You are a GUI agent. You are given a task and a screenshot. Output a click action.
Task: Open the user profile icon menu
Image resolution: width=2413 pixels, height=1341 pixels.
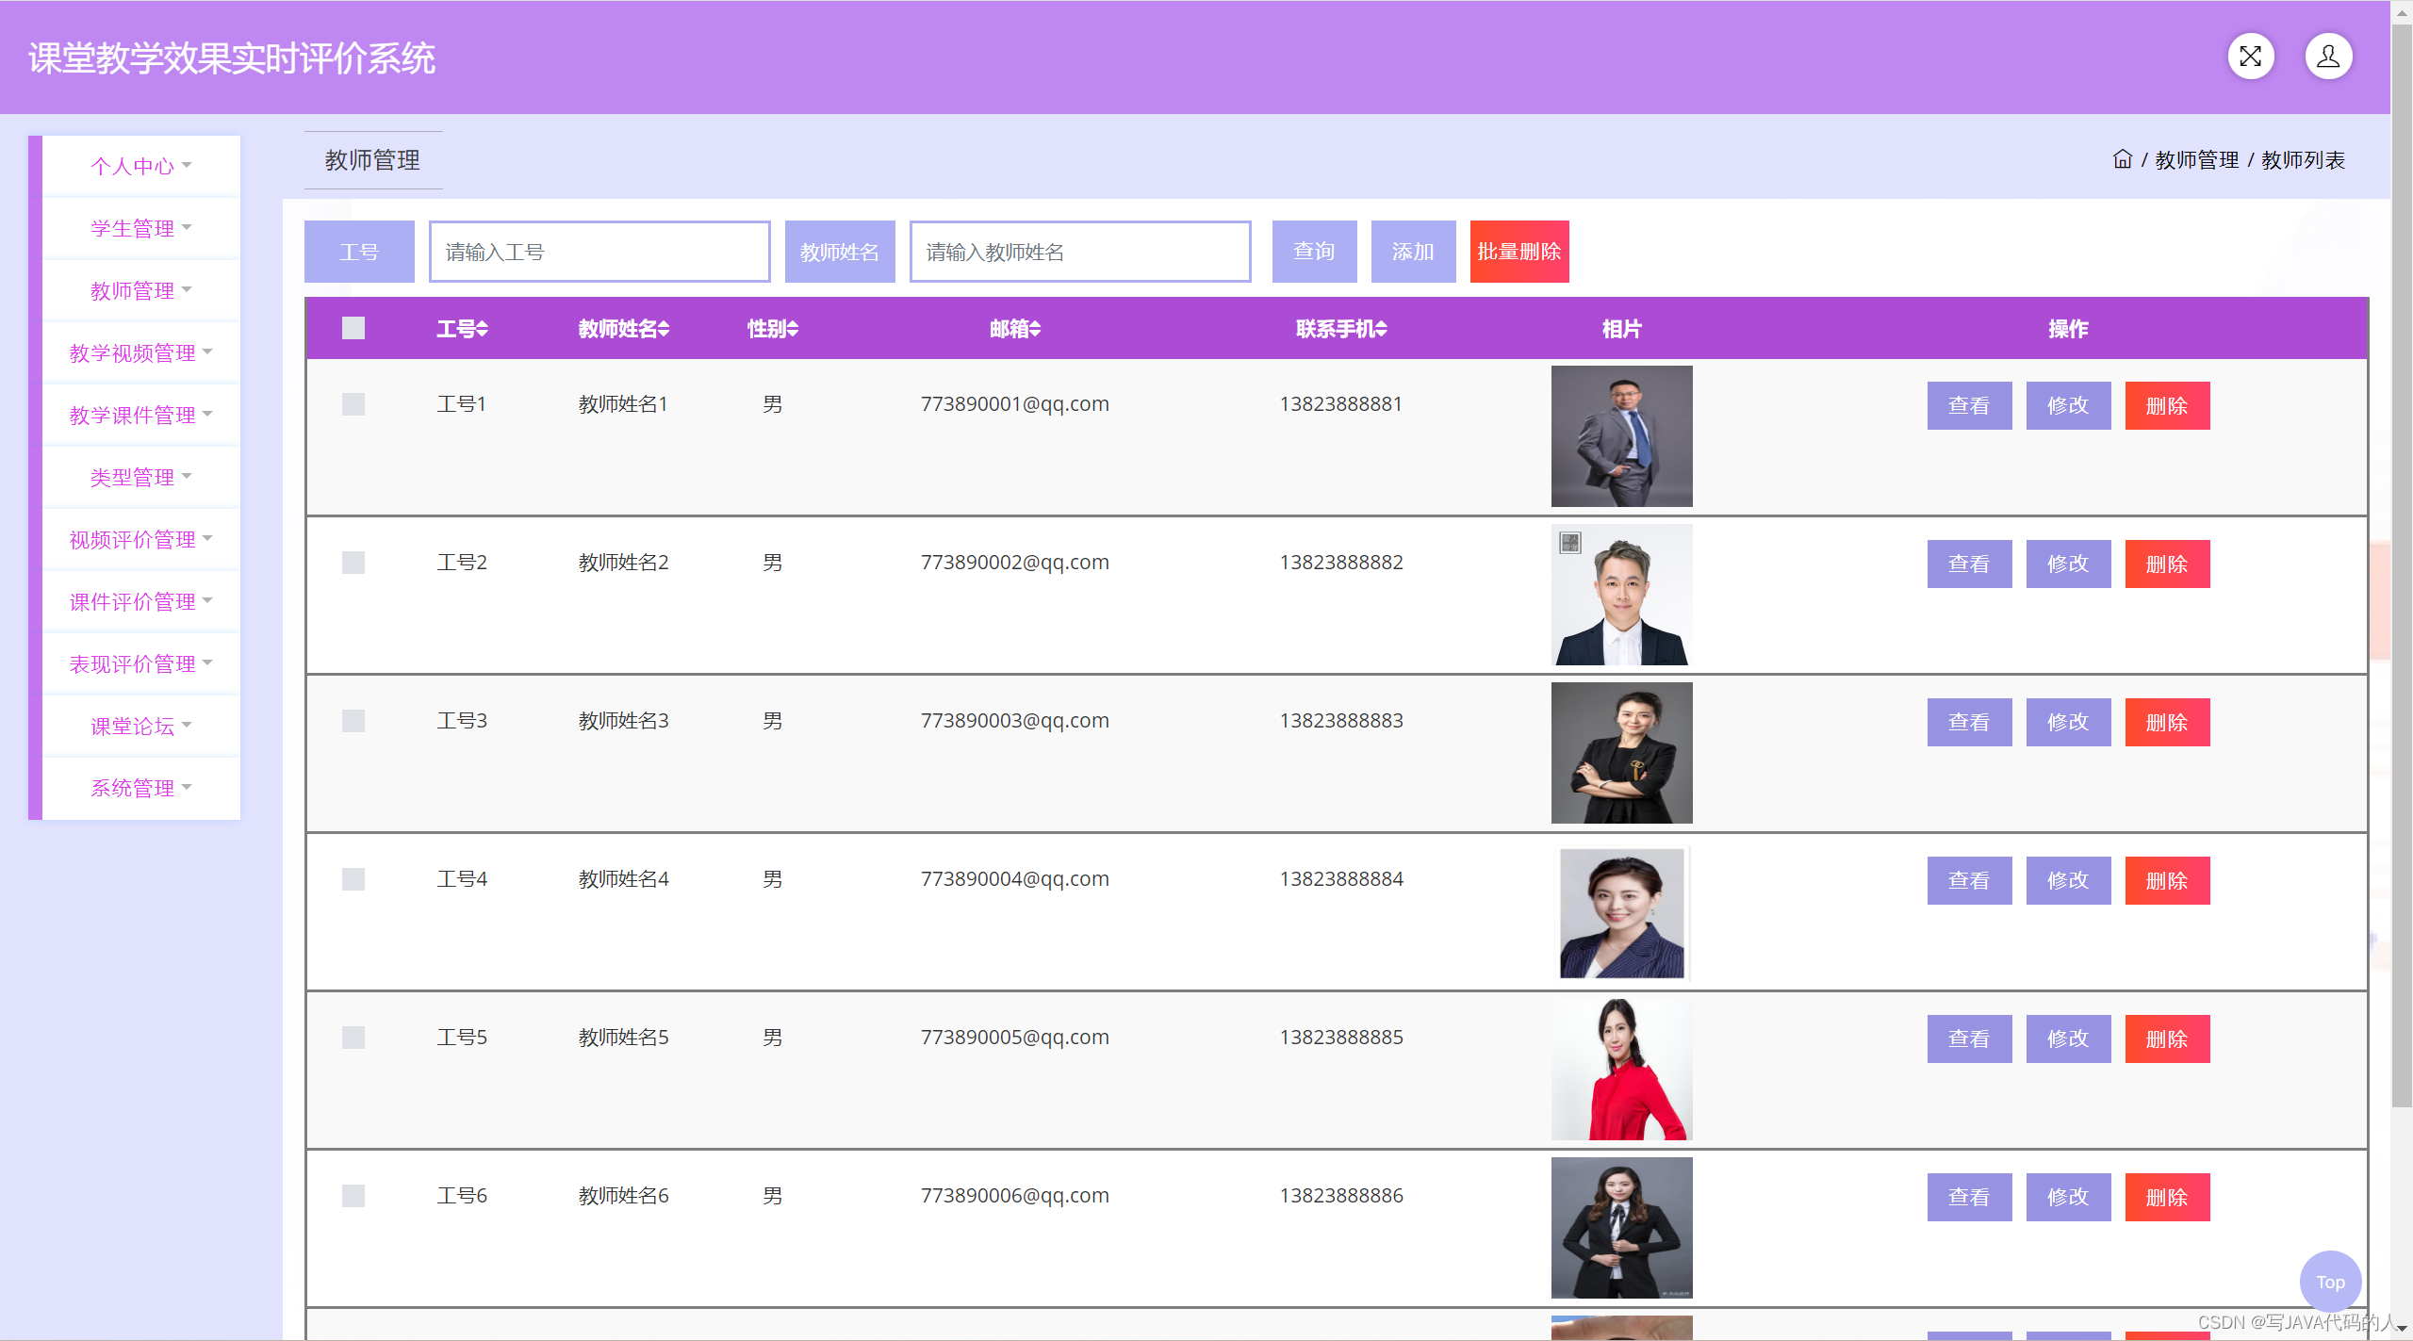click(x=2327, y=57)
